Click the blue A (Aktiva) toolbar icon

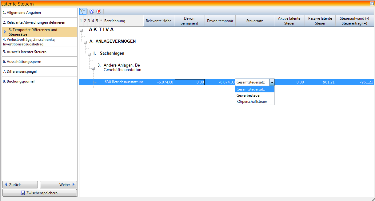92,11
